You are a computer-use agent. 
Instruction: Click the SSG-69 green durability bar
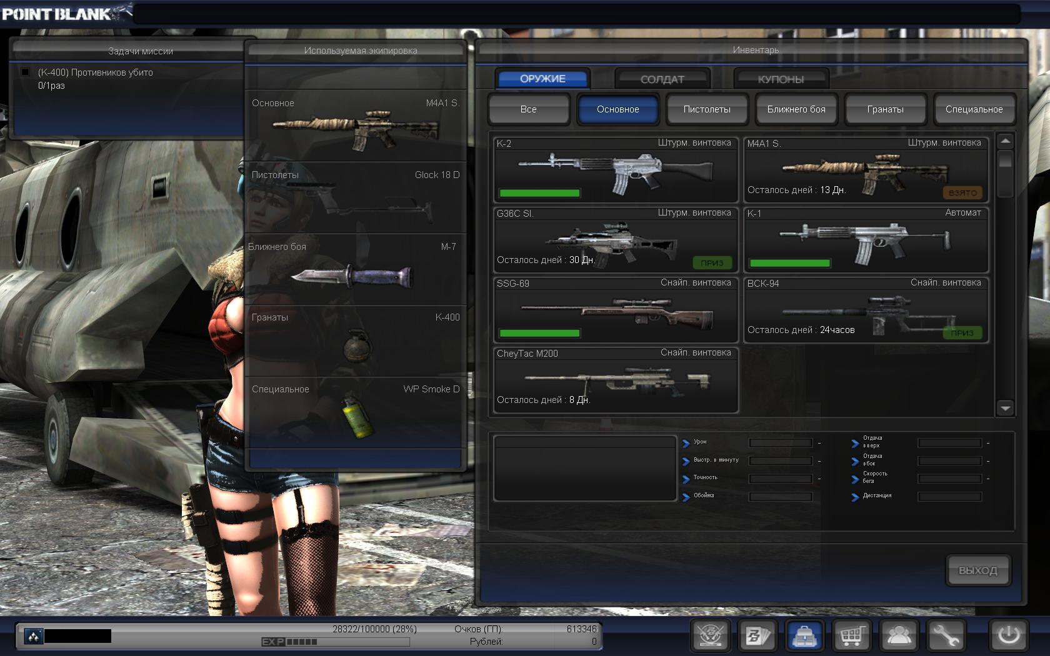click(539, 333)
